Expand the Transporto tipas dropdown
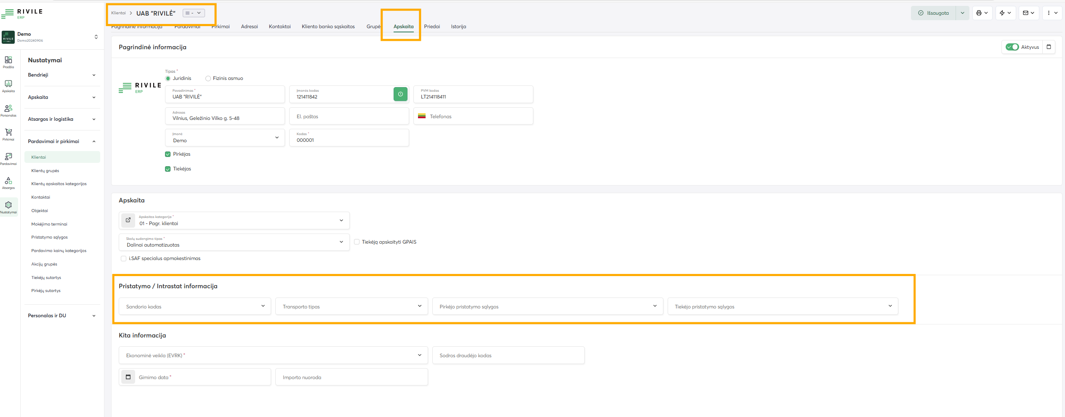This screenshot has height=417, width=1065. (x=351, y=306)
